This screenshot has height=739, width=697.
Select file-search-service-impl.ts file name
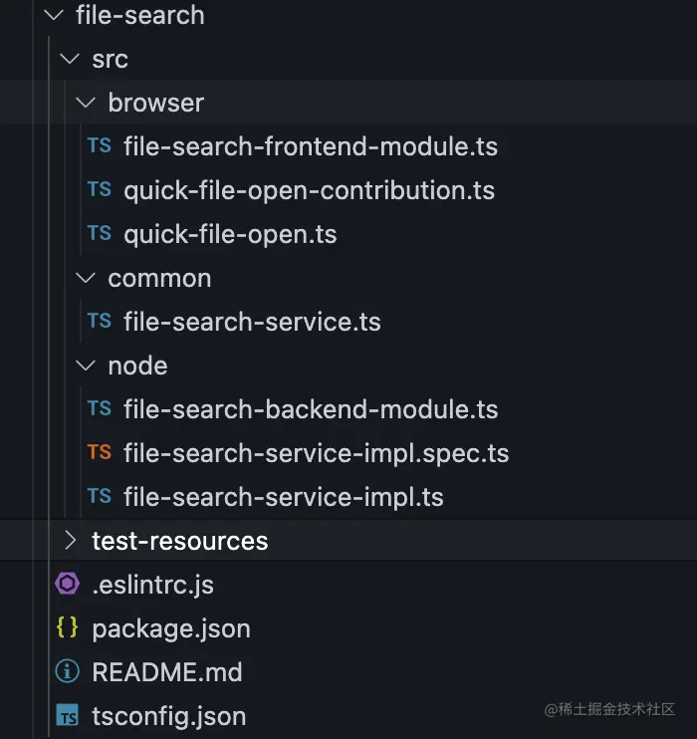point(283,497)
